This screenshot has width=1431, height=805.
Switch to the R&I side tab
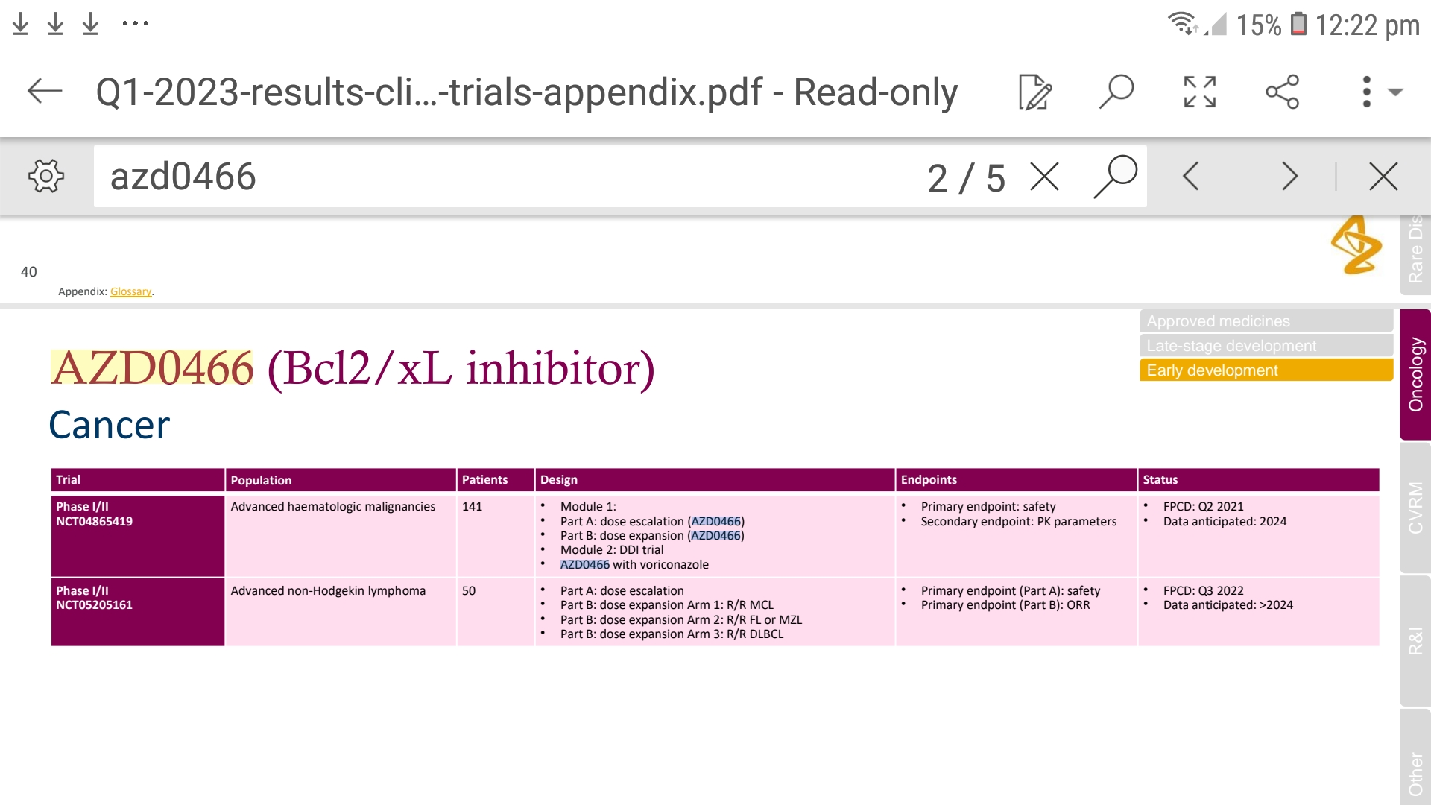1415,641
